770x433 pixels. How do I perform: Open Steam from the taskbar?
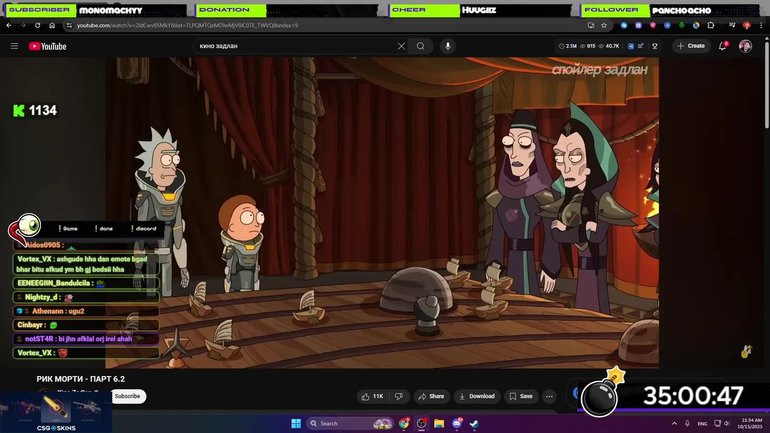coord(474,423)
